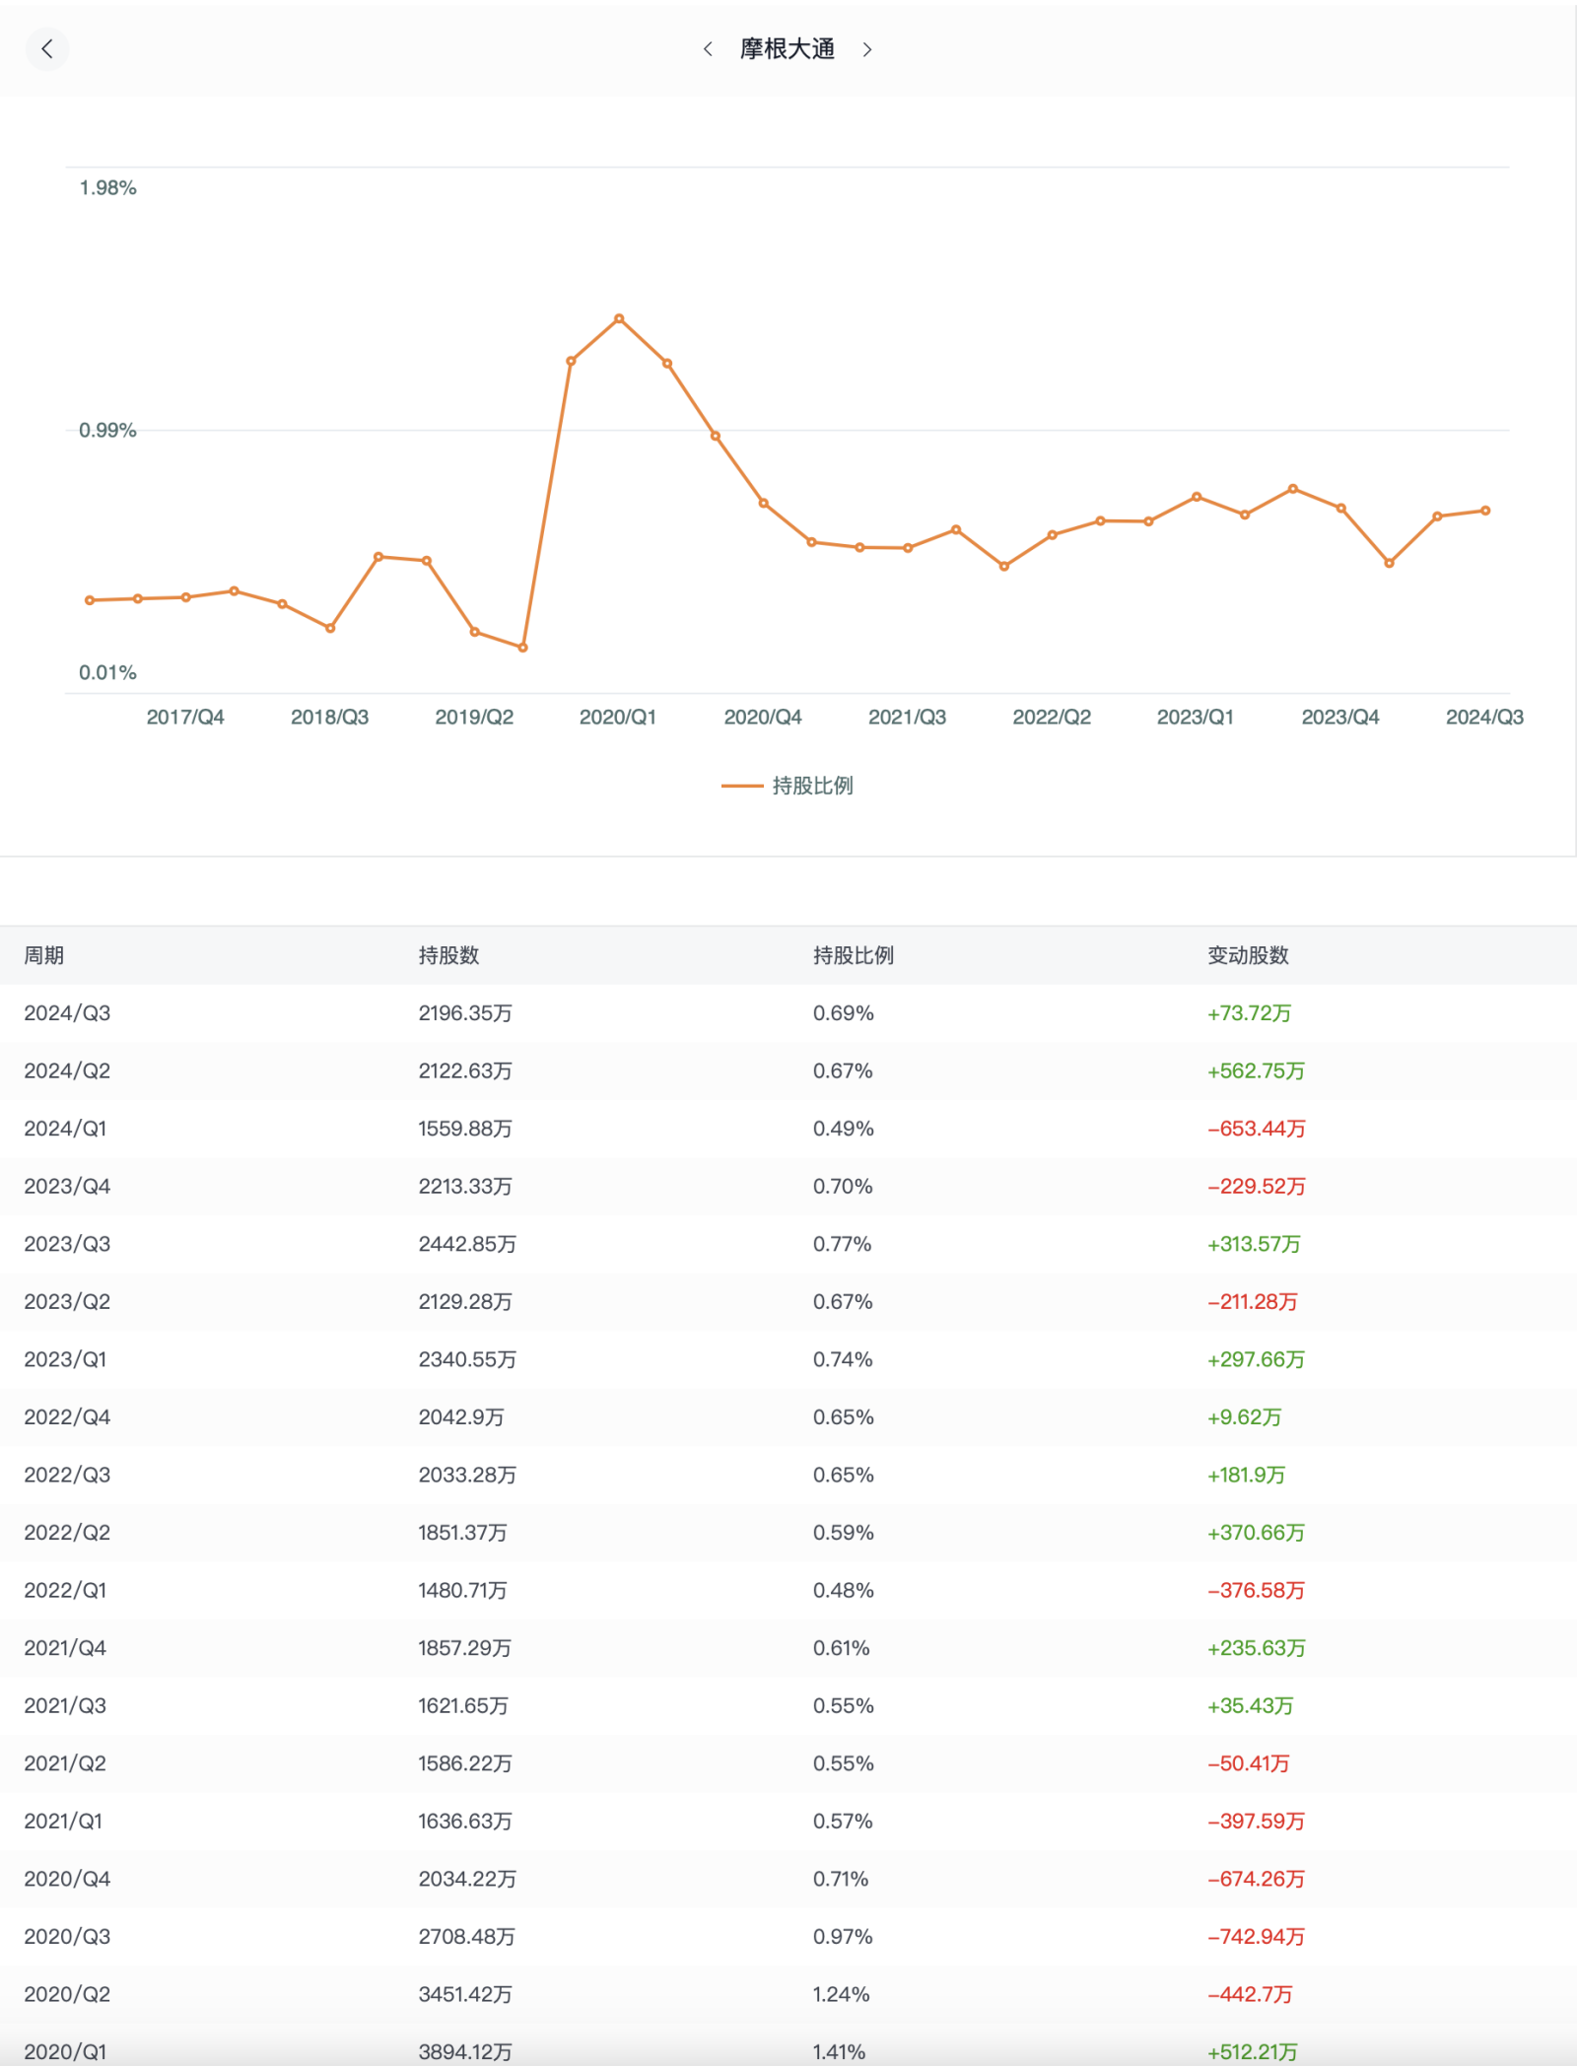
Task: Click the 持股数 column header
Action: (448, 955)
